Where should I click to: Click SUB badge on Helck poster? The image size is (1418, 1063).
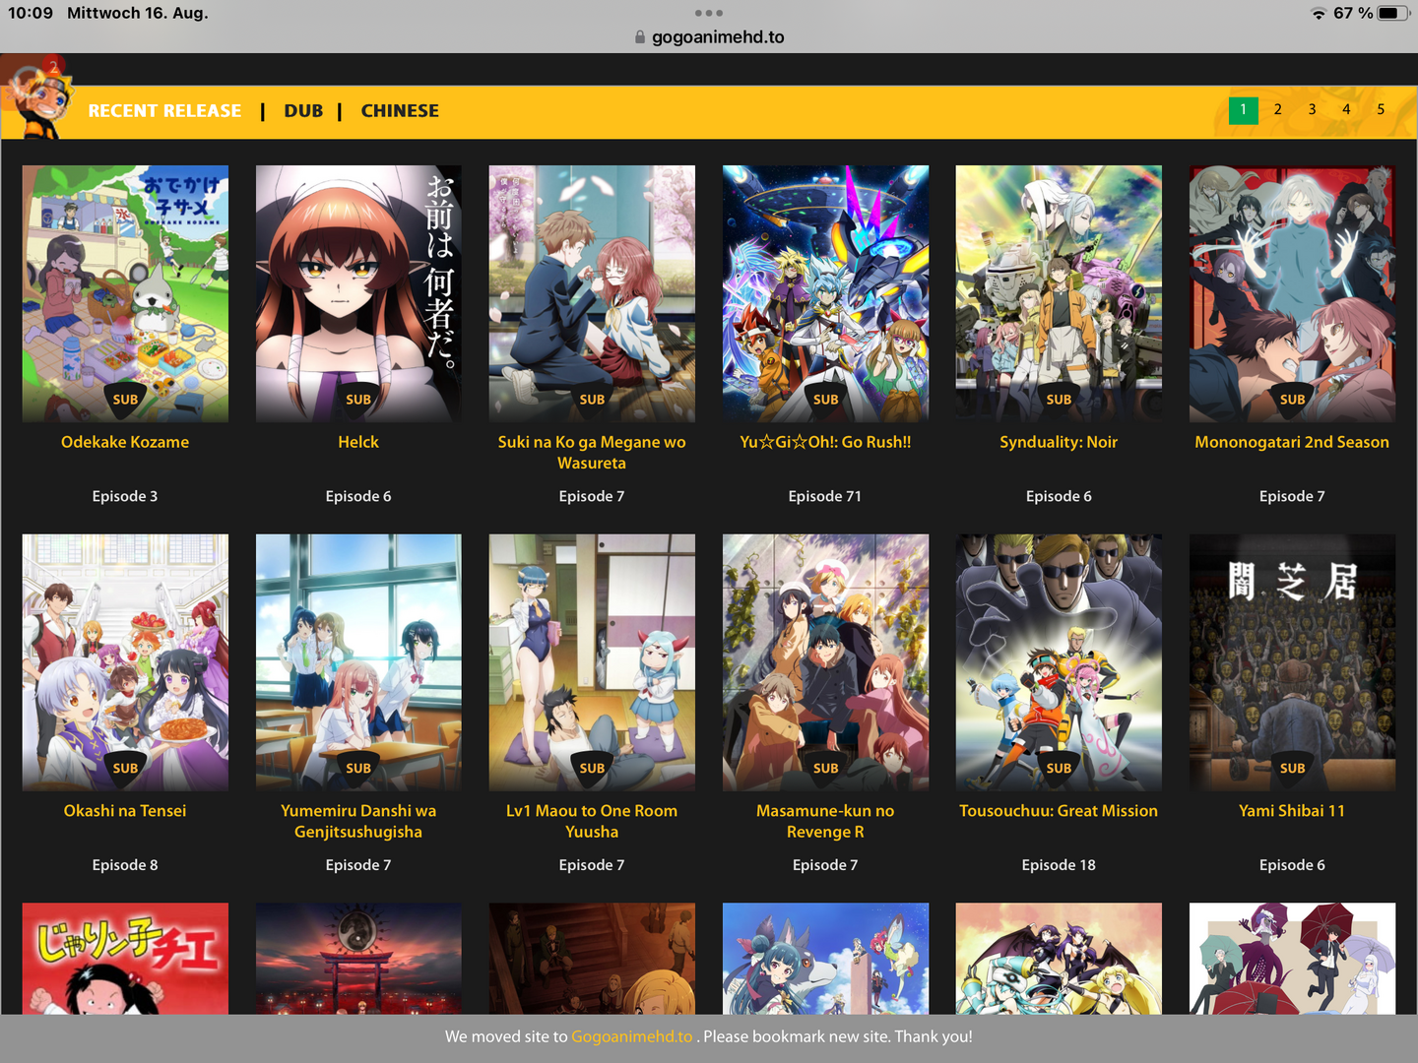point(358,400)
